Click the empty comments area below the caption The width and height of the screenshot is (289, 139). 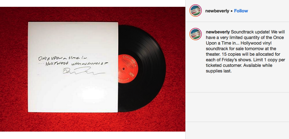point(237,107)
